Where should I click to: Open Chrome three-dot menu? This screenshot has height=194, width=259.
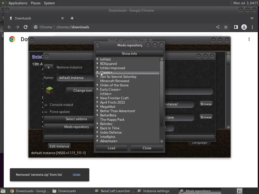(252, 27)
